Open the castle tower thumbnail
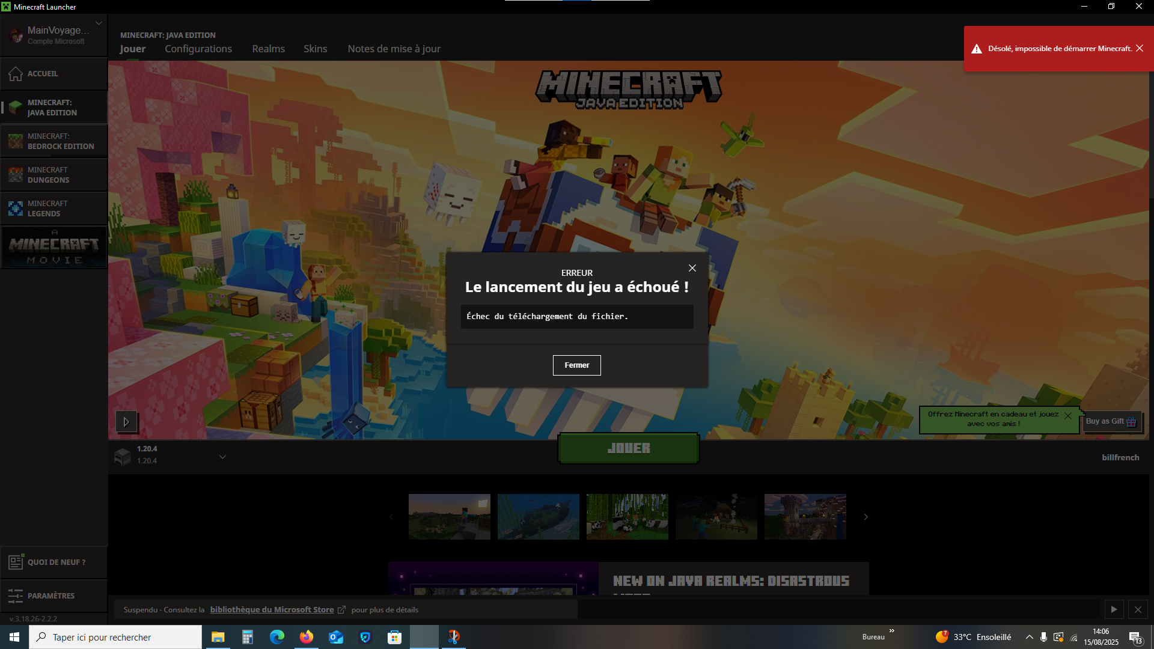1154x649 pixels. coord(805,517)
